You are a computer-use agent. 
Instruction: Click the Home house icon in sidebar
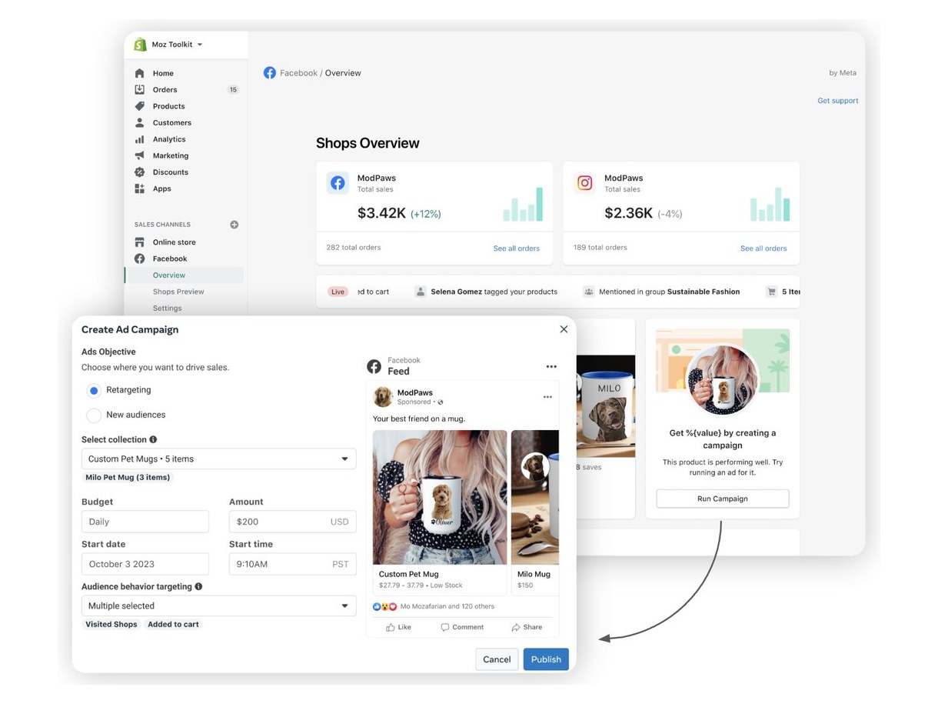[139, 73]
